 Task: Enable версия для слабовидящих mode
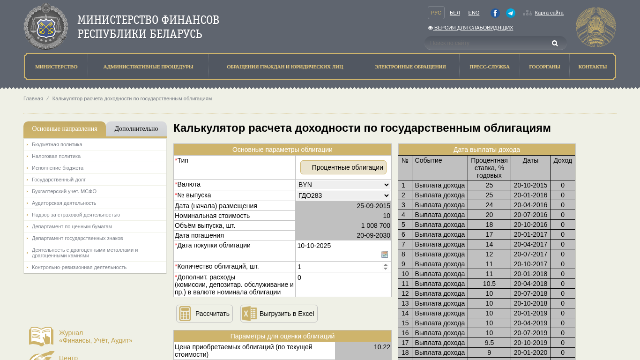(470, 28)
